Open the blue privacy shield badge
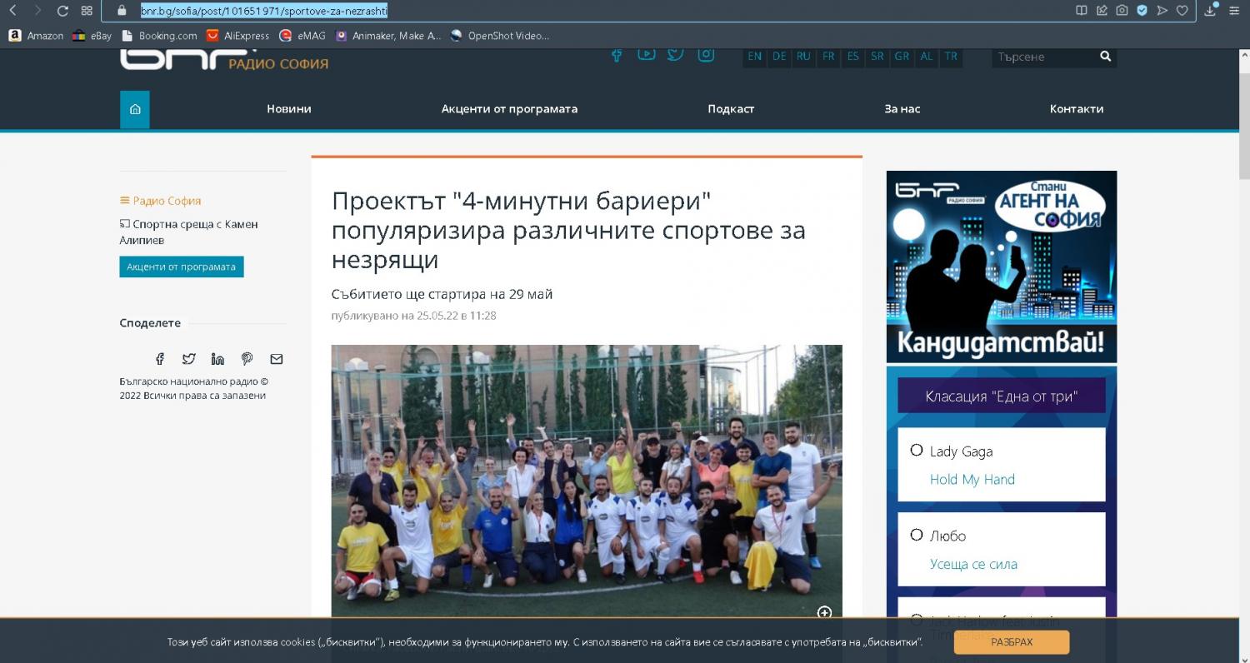 (x=1142, y=11)
